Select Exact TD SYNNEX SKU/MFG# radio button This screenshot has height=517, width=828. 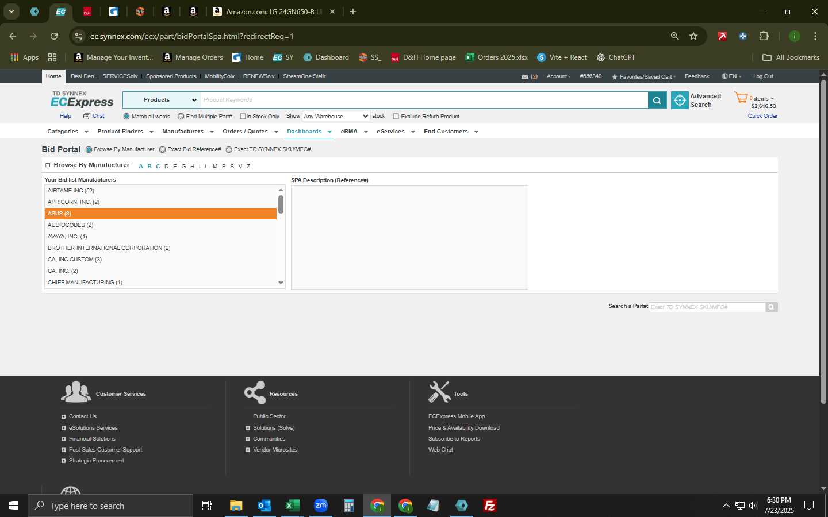(229, 149)
